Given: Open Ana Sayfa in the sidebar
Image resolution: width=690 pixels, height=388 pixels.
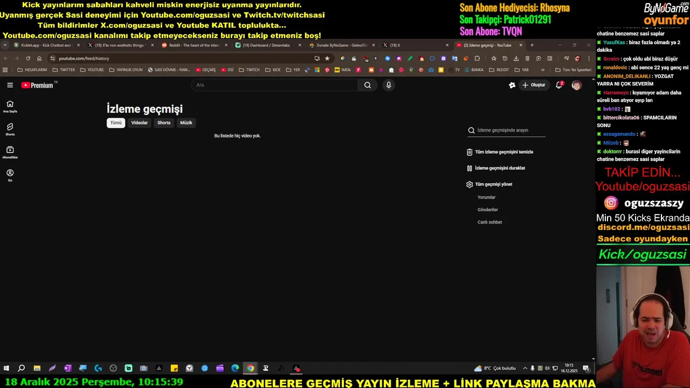Looking at the screenshot, I should tap(10, 107).
